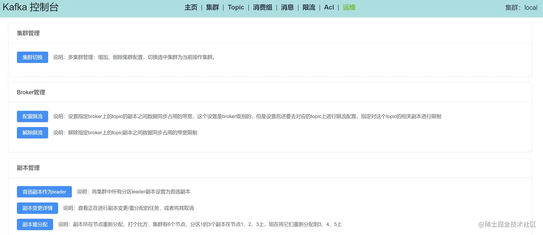Switch to the Topic tab

coord(236,7)
